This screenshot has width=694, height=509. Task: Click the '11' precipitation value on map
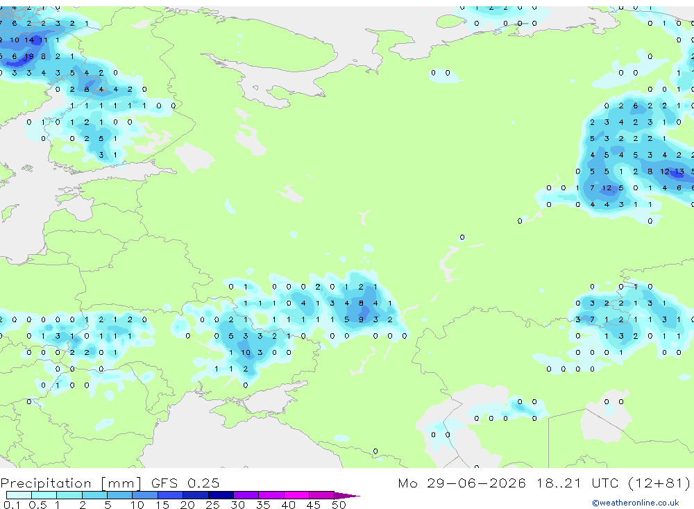click(43, 40)
